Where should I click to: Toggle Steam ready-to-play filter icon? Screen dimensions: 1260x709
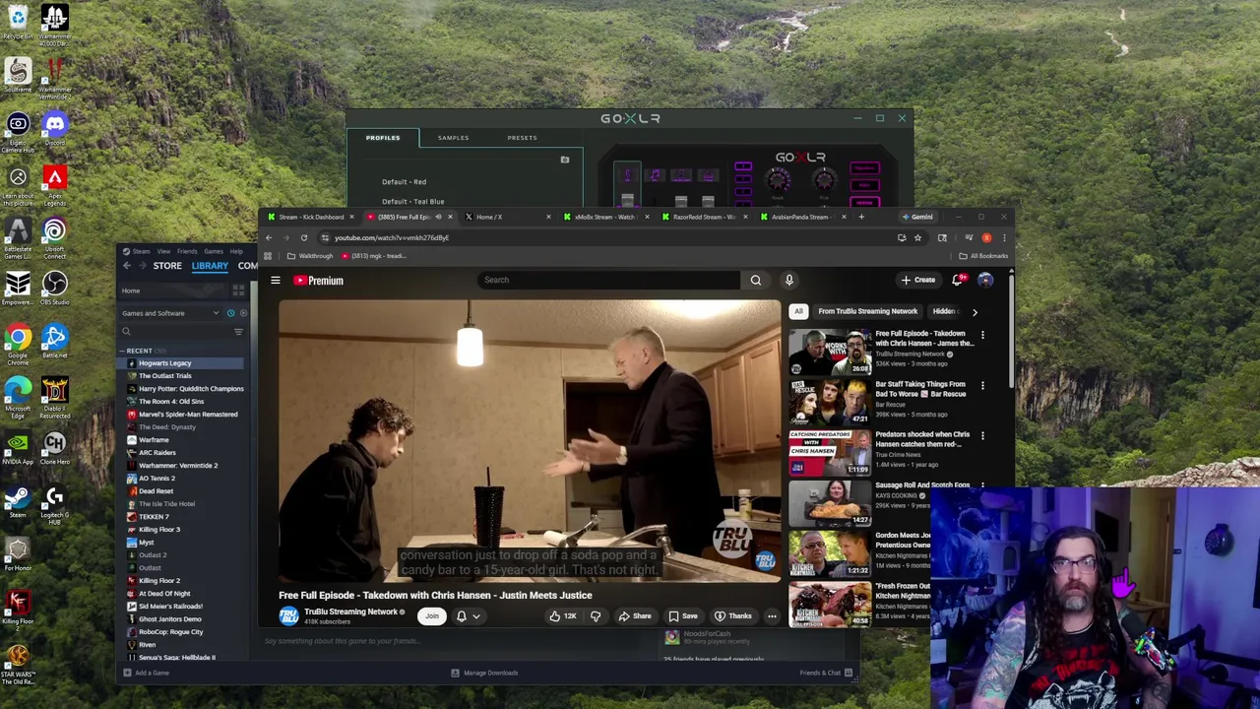pyautogui.click(x=242, y=313)
